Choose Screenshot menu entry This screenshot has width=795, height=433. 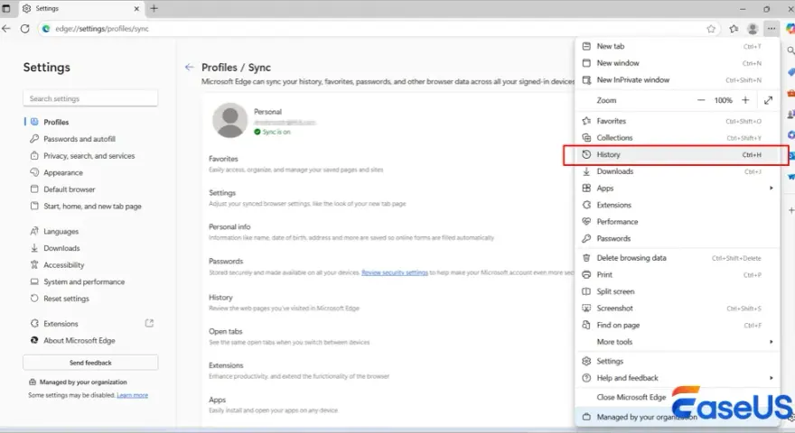click(677, 309)
